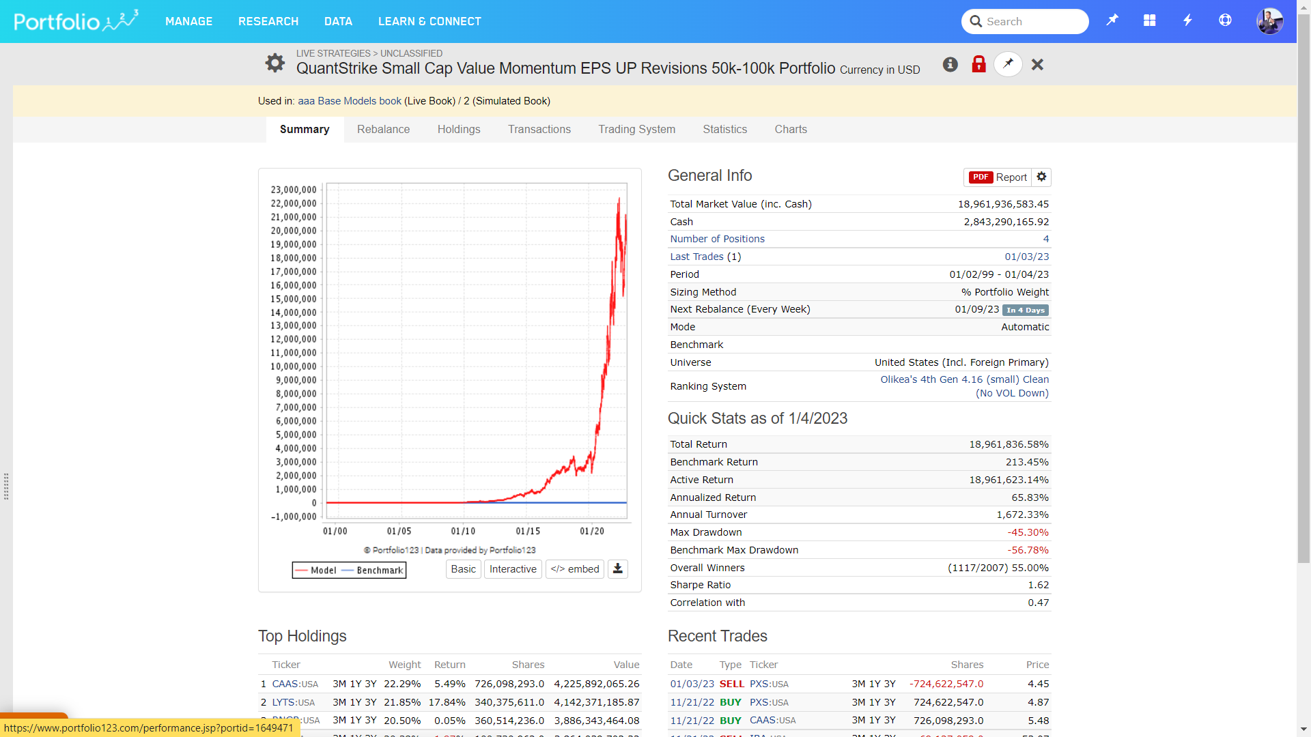
Task: Open the Number of Positions link
Action: click(x=717, y=239)
